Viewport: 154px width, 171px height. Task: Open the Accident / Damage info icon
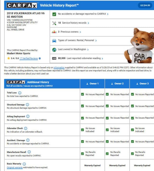pos(28,140)
